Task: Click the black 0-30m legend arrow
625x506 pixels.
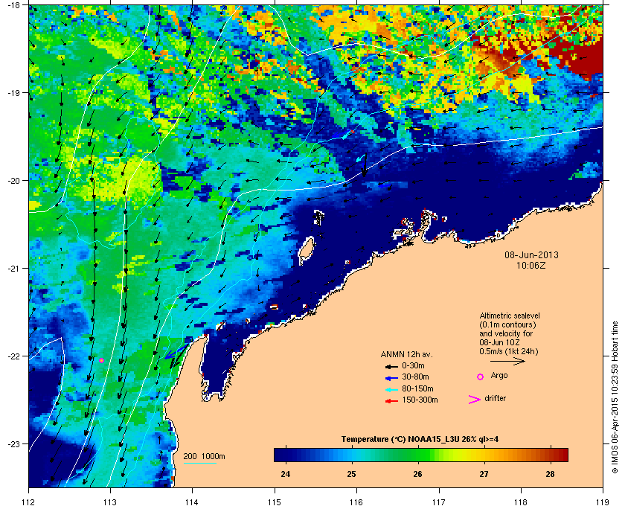Action: pos(391,366)
